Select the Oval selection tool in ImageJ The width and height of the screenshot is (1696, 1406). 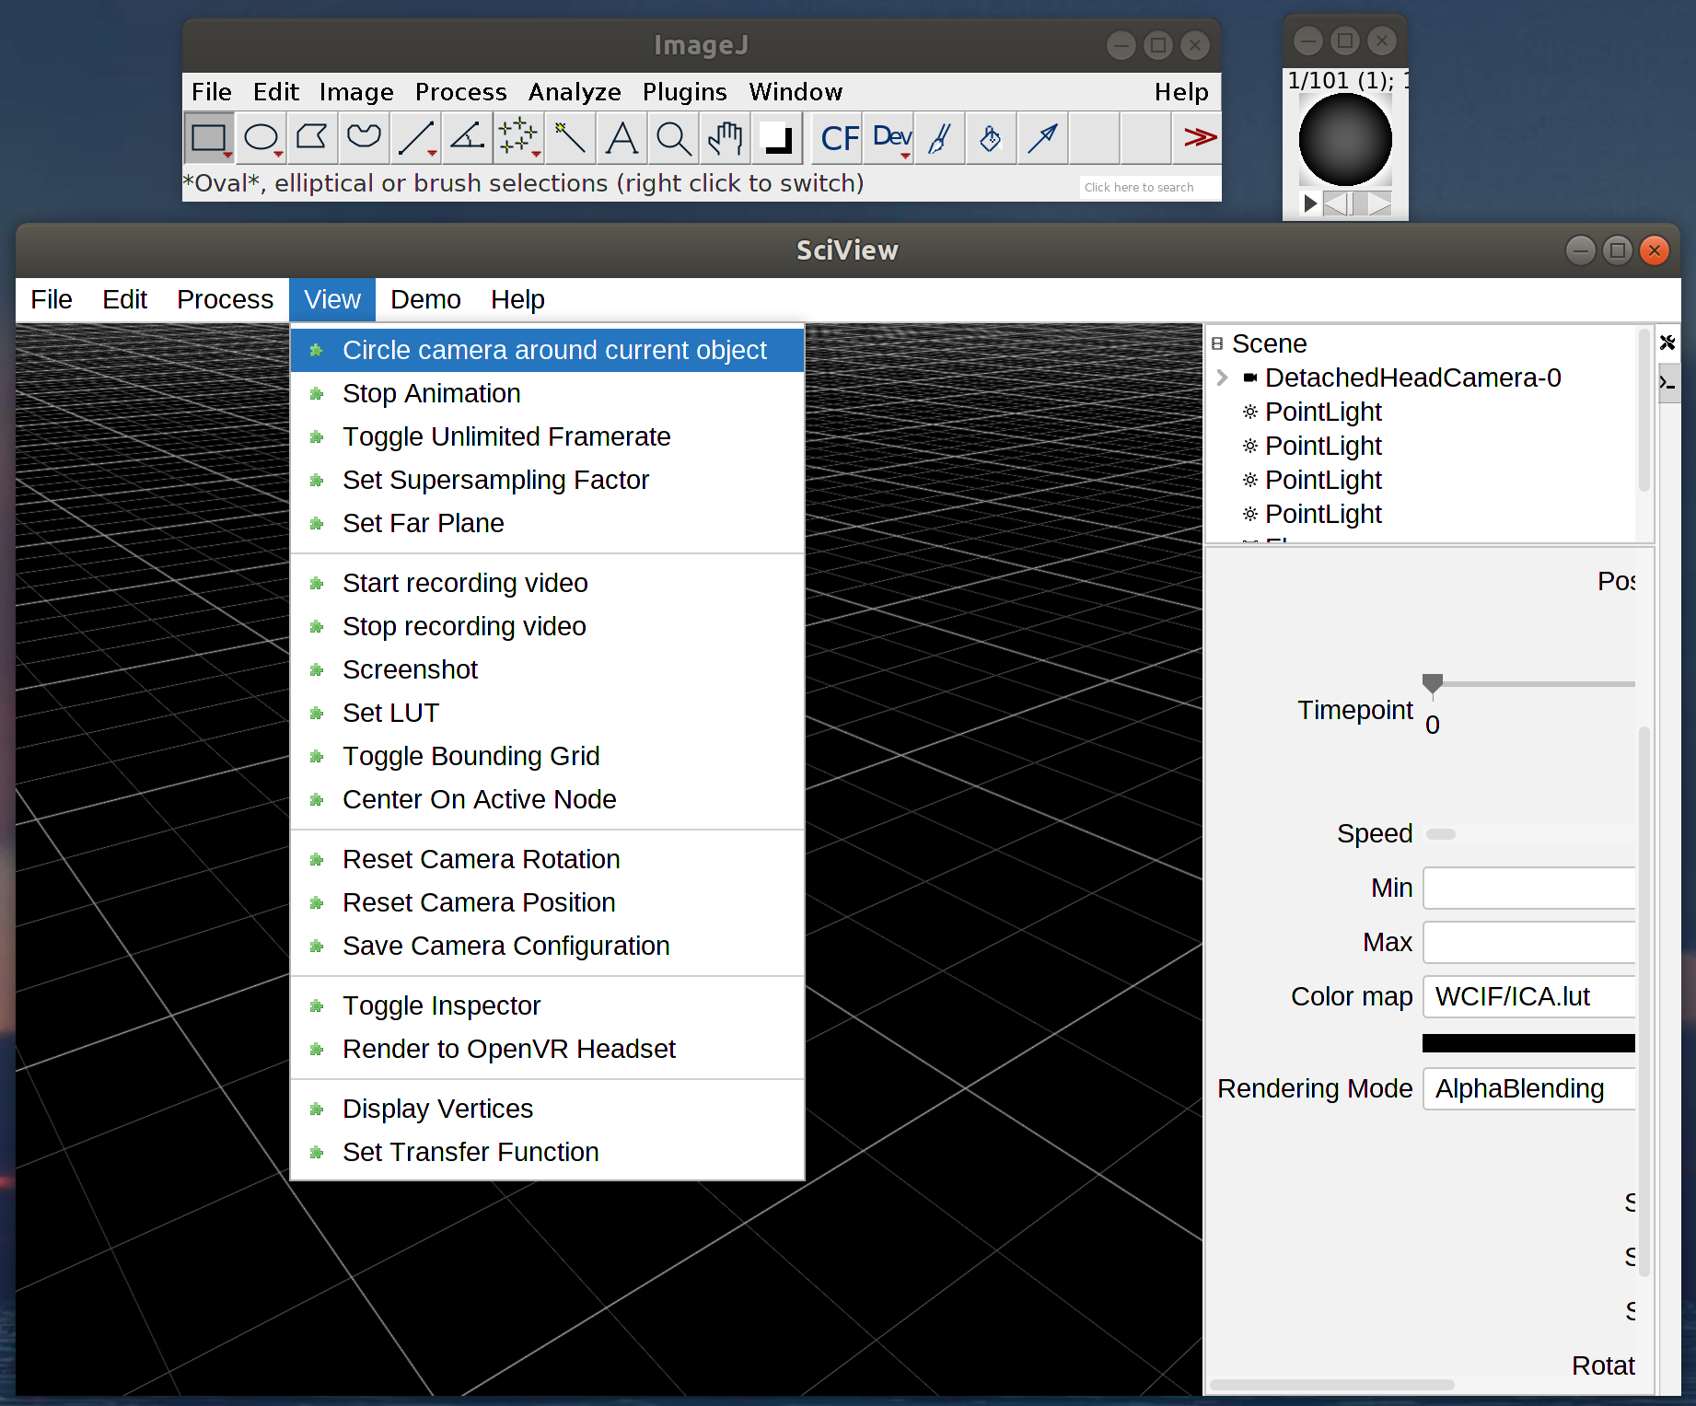click(261, 138)
